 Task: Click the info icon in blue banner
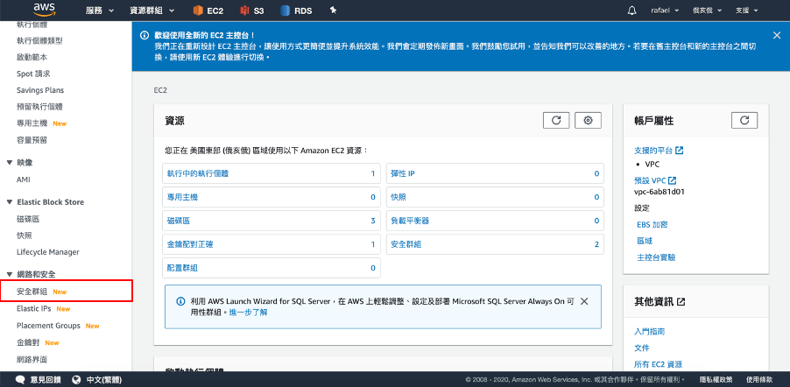tap(145, 35)
